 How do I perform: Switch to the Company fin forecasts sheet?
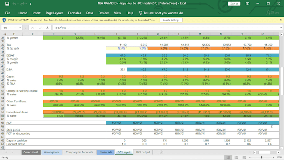[x=79, y=152]
